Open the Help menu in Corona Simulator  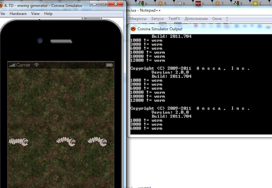pyautogui.click(x=48, y=14)
